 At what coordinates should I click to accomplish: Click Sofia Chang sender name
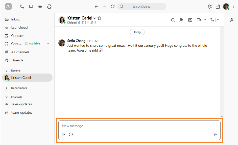[x=76, y=41]
